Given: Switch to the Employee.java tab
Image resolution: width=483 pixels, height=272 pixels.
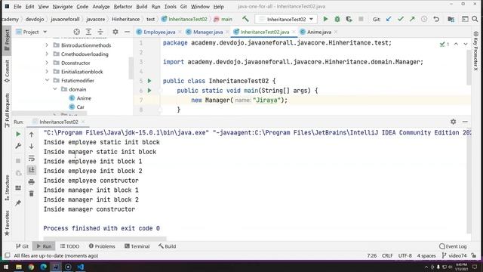Looking at the screenshot, I should click(159, 32).
